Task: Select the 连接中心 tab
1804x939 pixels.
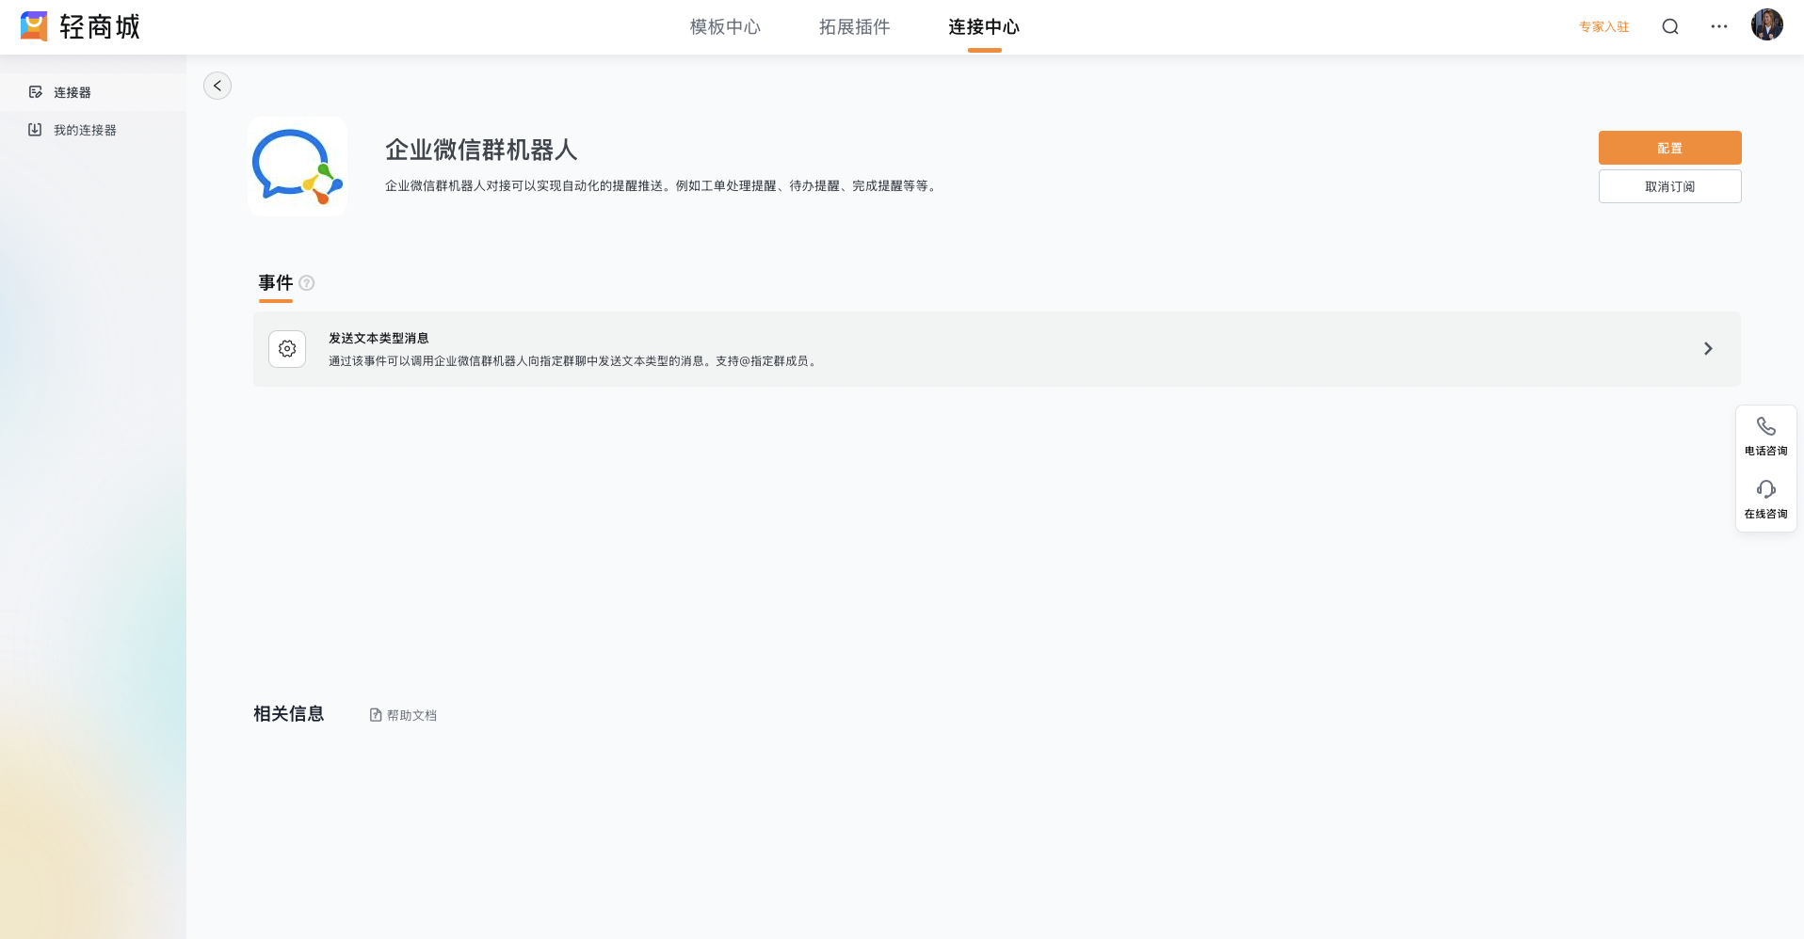Action: (984, 26)
